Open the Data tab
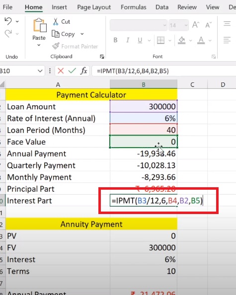The image size is (236, 295). (162, 7)
